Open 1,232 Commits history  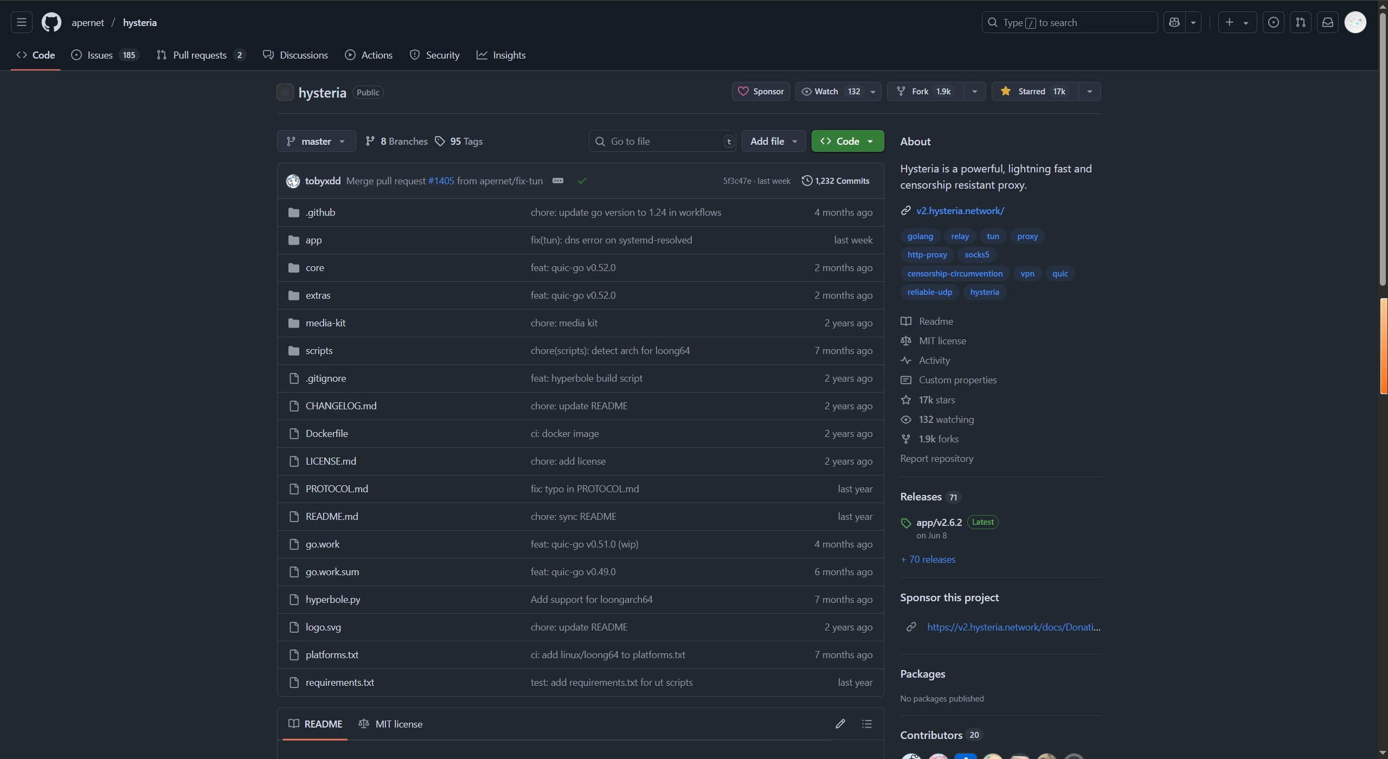click(x=836, y=181)
